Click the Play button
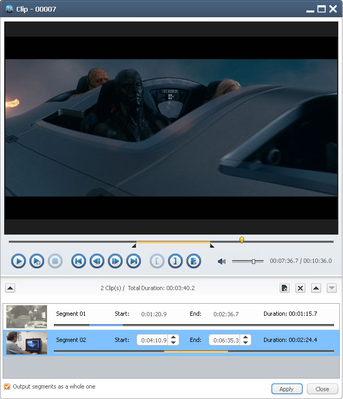Viewport: 343px width, 399px height. (18, 261)
